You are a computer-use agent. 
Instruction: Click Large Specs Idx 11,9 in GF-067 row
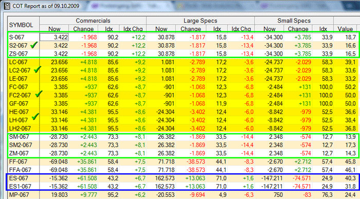click(x=217, y=103)
